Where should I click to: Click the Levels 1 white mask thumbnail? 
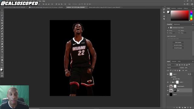(x=177, y=82)
